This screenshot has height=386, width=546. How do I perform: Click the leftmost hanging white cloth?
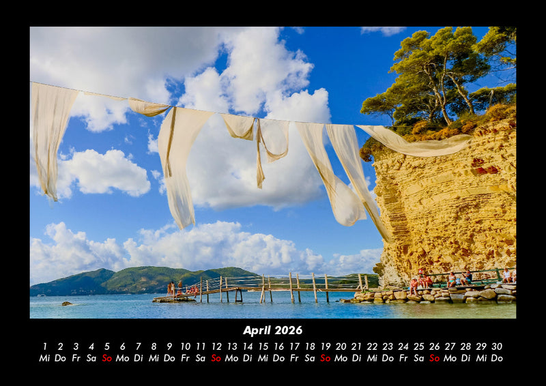click(51, 136)
